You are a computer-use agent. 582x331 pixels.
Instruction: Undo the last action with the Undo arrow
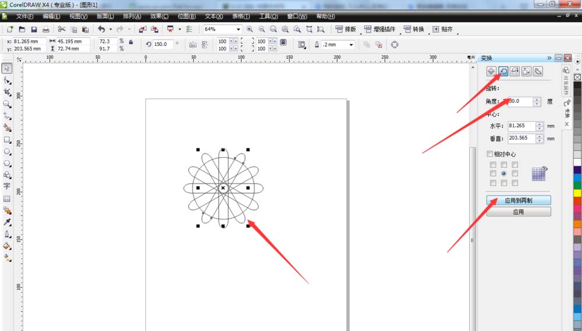coord(101,29)
